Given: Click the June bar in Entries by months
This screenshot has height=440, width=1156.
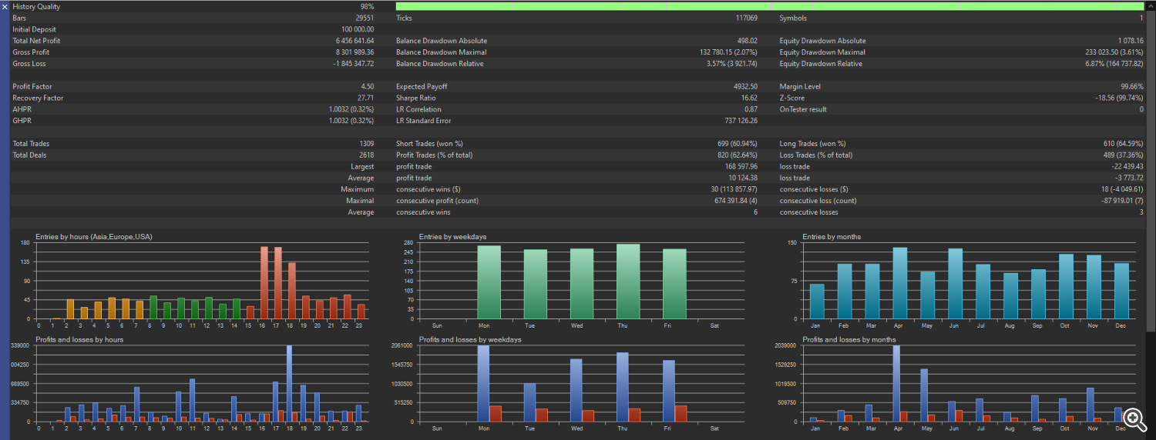Looking at the screenshot, I should point(955,284).
